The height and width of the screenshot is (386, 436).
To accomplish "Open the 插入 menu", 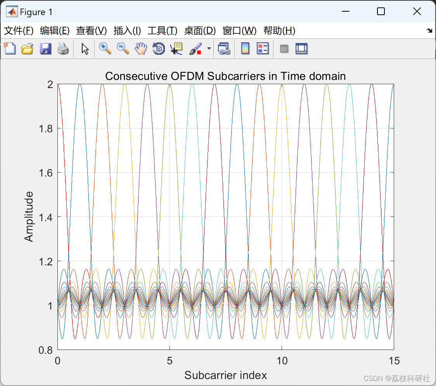I will (127, 31).
